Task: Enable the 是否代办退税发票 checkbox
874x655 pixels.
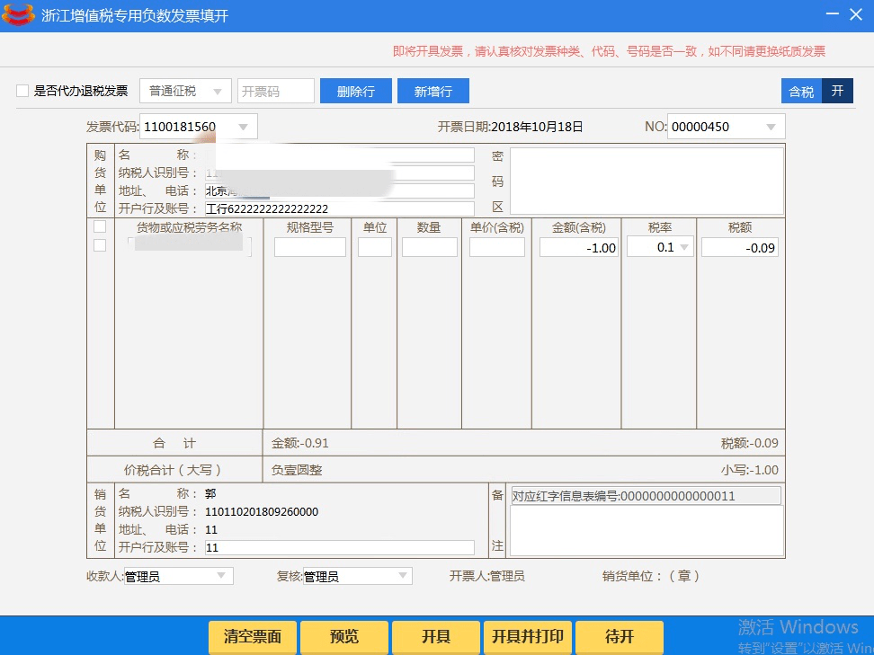Action: 22,91
